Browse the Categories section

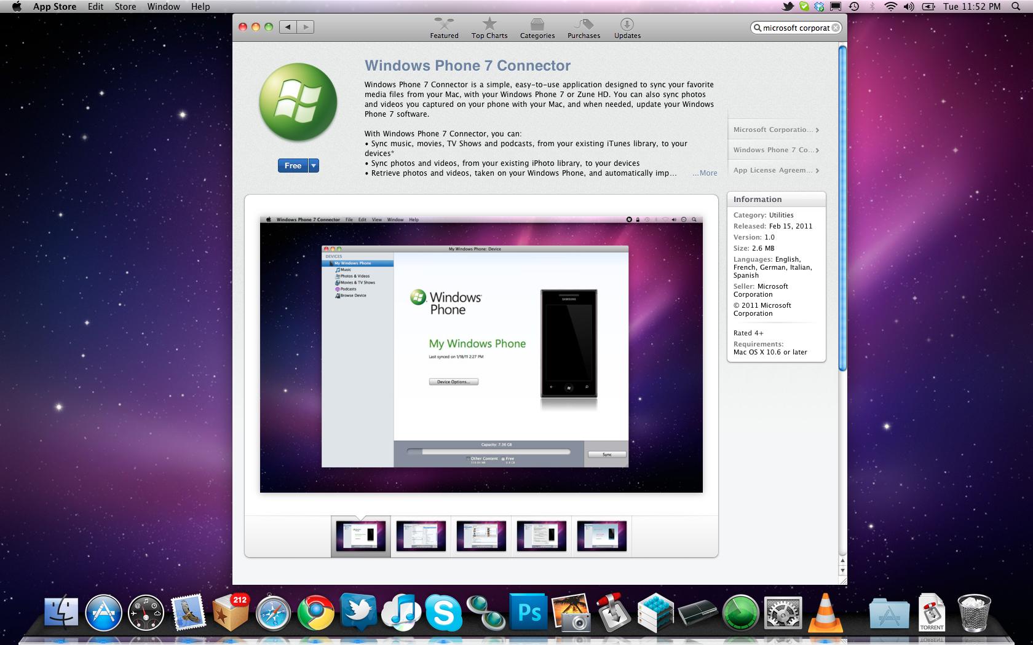point(537,28)
